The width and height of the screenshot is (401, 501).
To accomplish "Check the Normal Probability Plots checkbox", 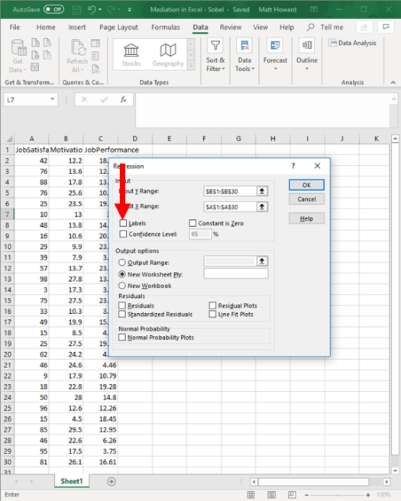I will 121,337.
